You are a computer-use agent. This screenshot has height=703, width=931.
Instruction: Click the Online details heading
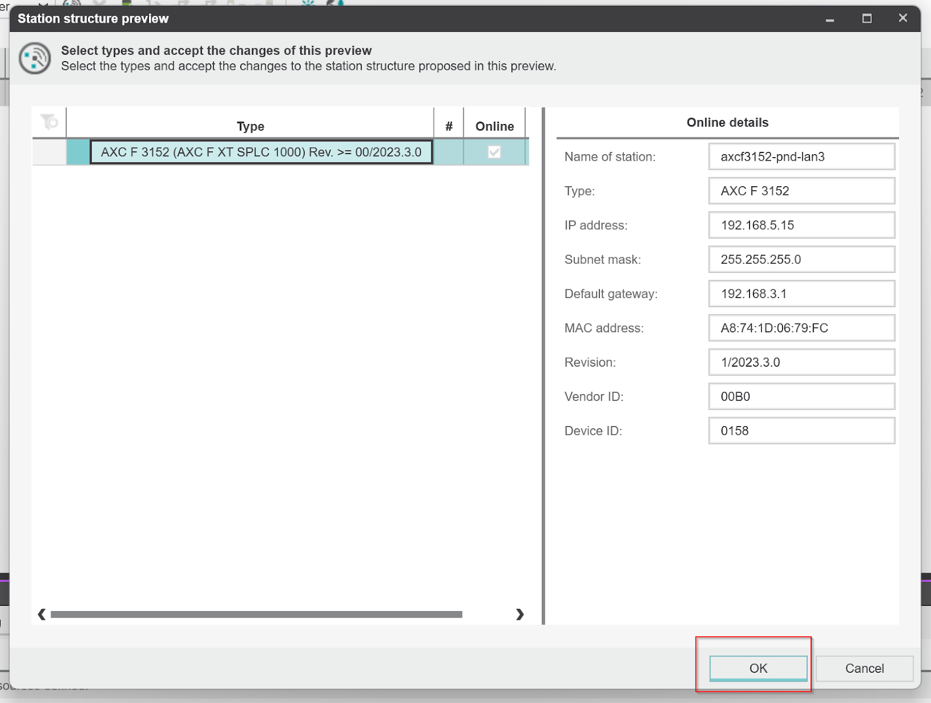click(x=727, y=122)
